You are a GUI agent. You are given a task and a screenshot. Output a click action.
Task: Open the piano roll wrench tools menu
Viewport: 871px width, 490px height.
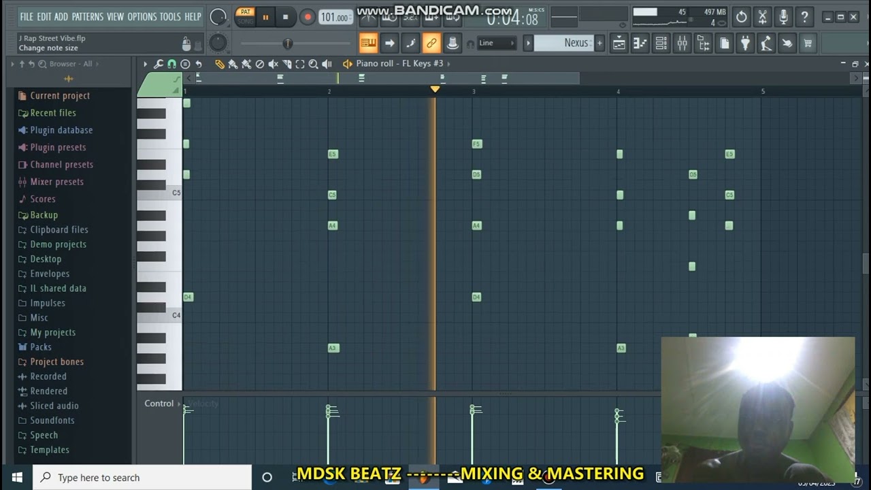159,64
